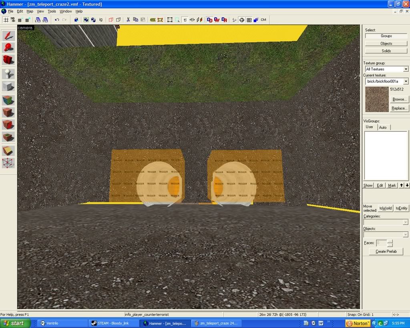The width and height of the screenshot is (410, 328).
Task: Open the Tools menu
Action: (x=52, y=11)
